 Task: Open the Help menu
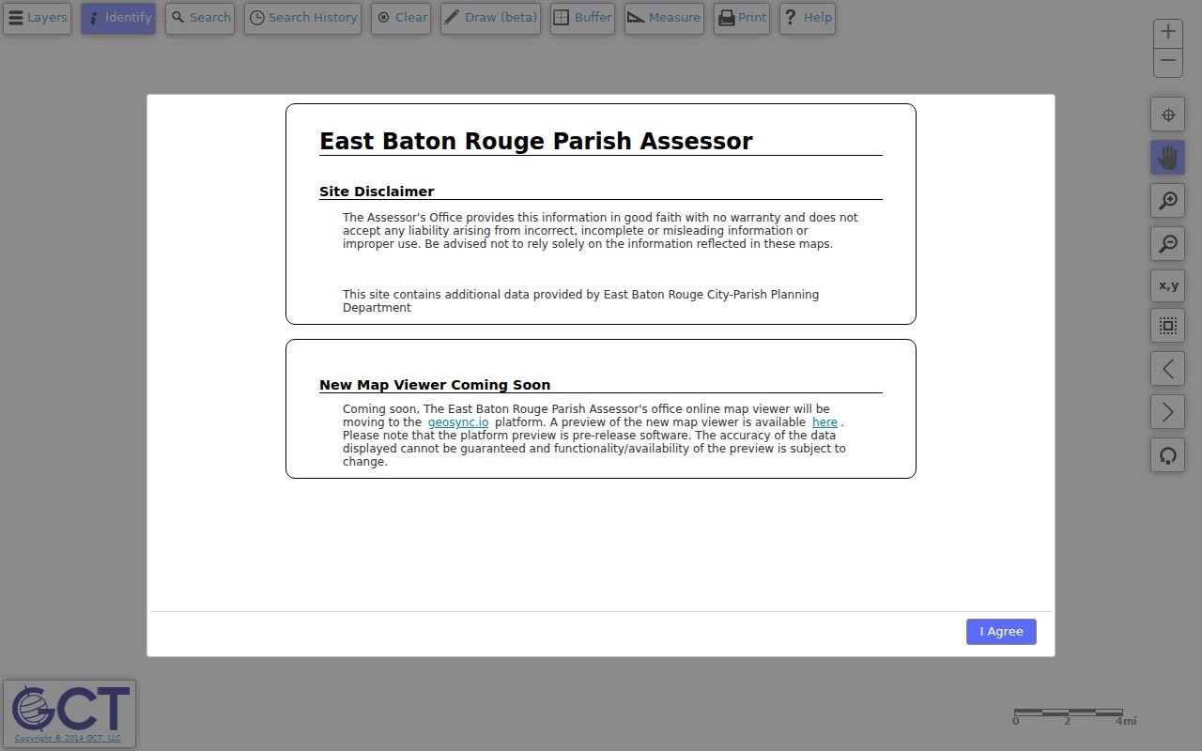[x=808, y=18]
